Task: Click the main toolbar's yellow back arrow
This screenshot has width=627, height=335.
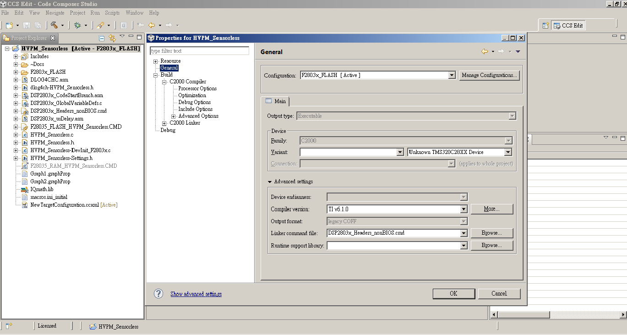Action: click(x=152, y=25)
